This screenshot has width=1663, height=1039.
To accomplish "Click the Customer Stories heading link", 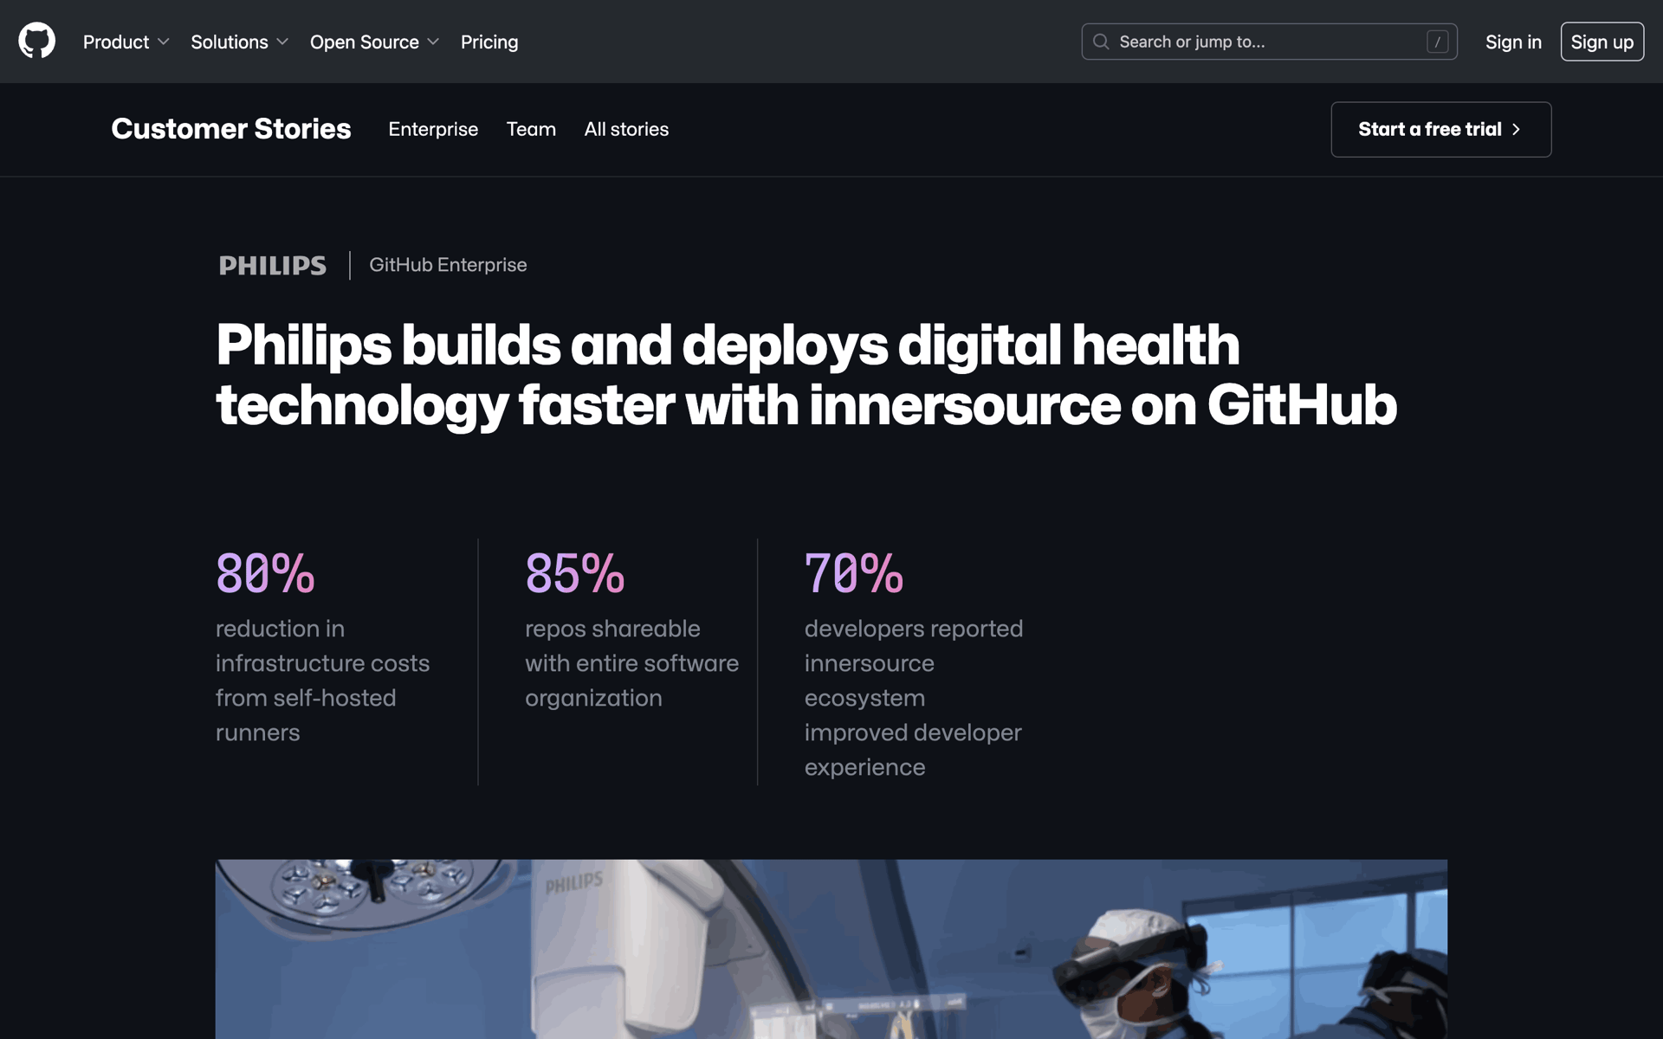I will [x=231, y=128].
